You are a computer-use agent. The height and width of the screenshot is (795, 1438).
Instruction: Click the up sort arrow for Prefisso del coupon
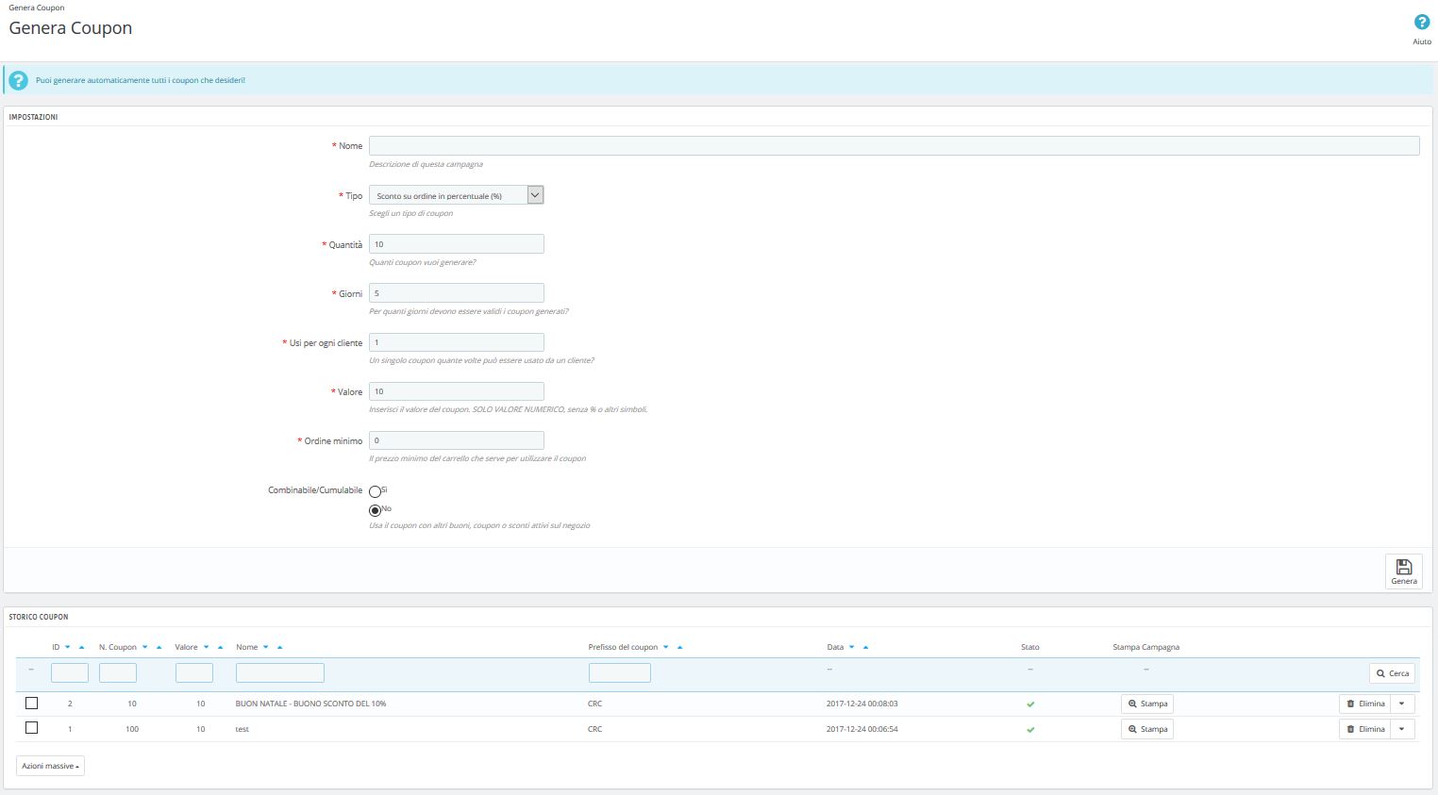[680, 647]
